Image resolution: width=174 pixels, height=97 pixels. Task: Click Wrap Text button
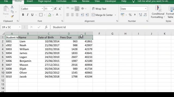tap(99, 9)
